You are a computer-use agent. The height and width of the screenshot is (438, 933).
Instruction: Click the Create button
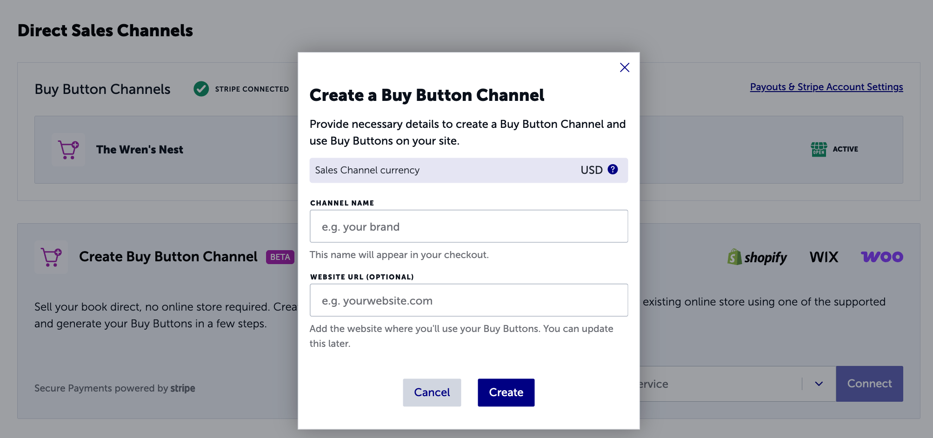506,392
